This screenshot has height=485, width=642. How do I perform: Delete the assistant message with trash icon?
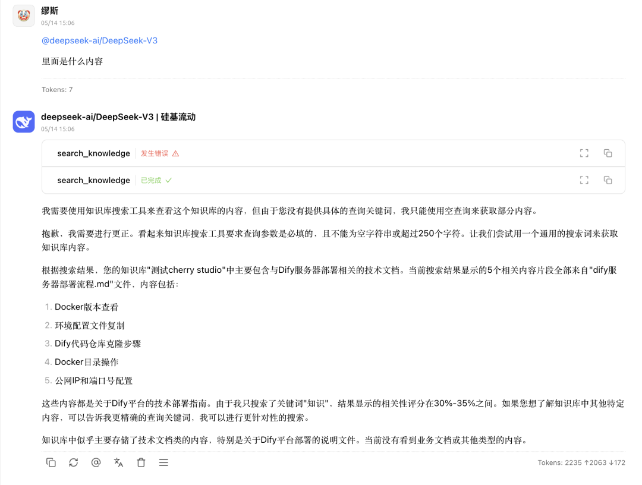click(x=141, y=462)
